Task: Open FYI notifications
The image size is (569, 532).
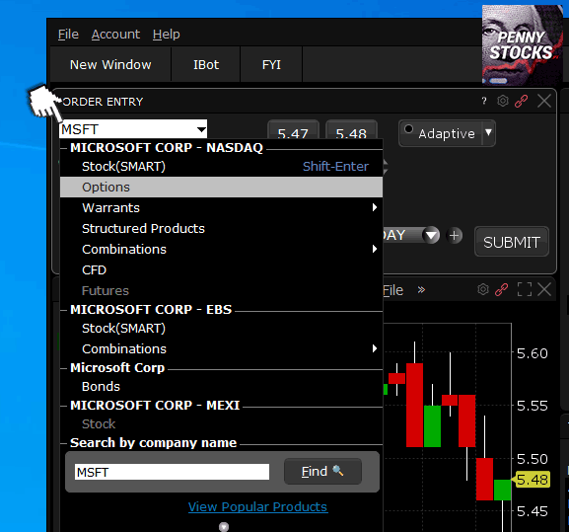Action: point(271,64)
